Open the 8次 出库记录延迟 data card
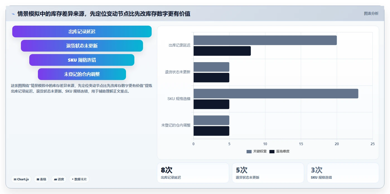This screenshot has width=390, height=194. click(x=193, y=173)
